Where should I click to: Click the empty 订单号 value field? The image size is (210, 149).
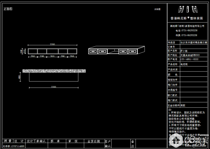click(194, 46)
